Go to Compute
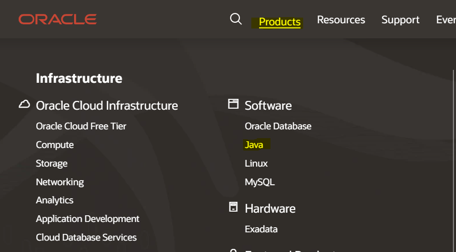 [55, 145]
